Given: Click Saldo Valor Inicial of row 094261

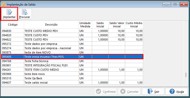Looking at the screenshot, I should pyautogui.click(x=117, y=70).
